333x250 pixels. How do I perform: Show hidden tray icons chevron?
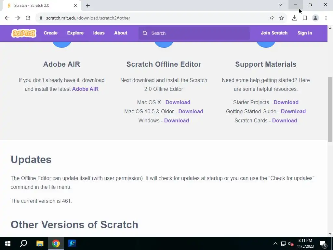(275, 243)
